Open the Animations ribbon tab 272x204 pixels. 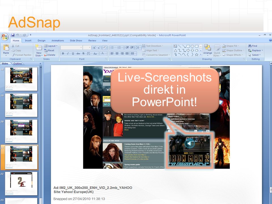58,41
